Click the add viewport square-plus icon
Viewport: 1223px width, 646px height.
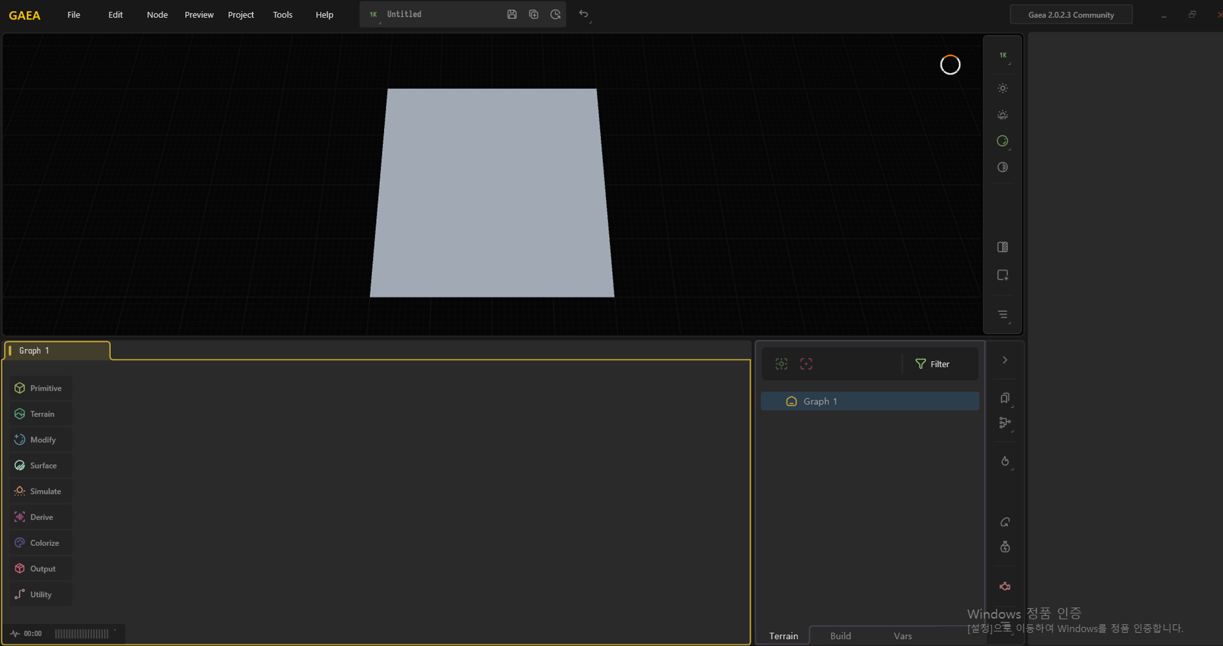[x=1002, y=275]
